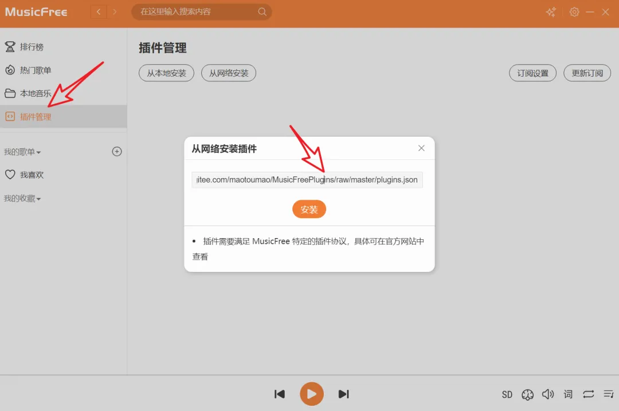Click 从网络安装 button
The image size is (619, 411).
(x=229, y=73)
